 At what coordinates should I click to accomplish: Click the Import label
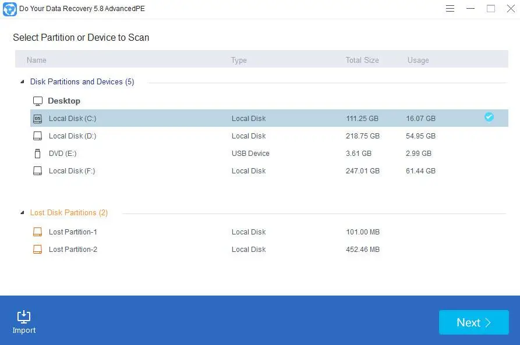24,330
